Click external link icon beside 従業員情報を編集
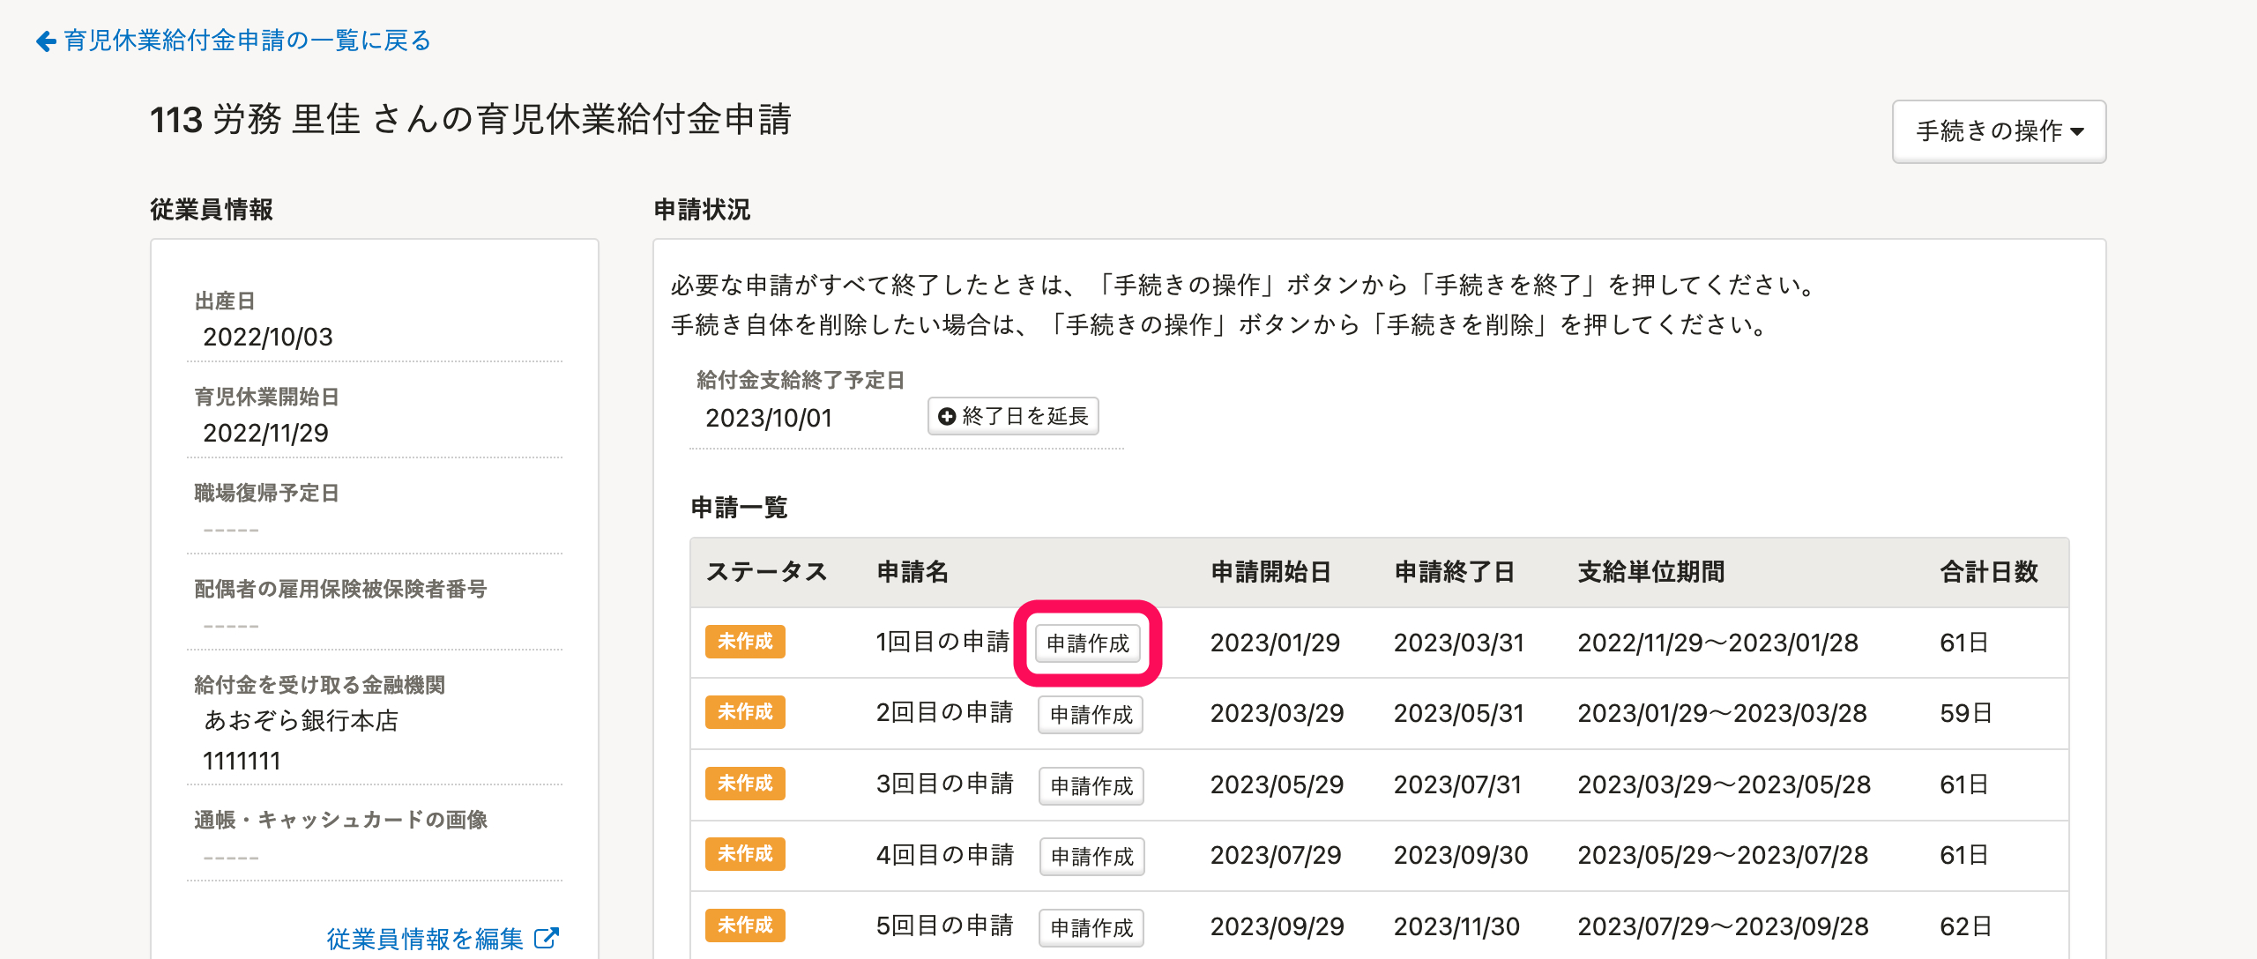 pos(547,938)
